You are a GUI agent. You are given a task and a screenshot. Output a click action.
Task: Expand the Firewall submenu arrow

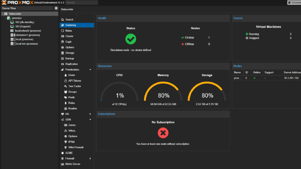pos(90,158)
